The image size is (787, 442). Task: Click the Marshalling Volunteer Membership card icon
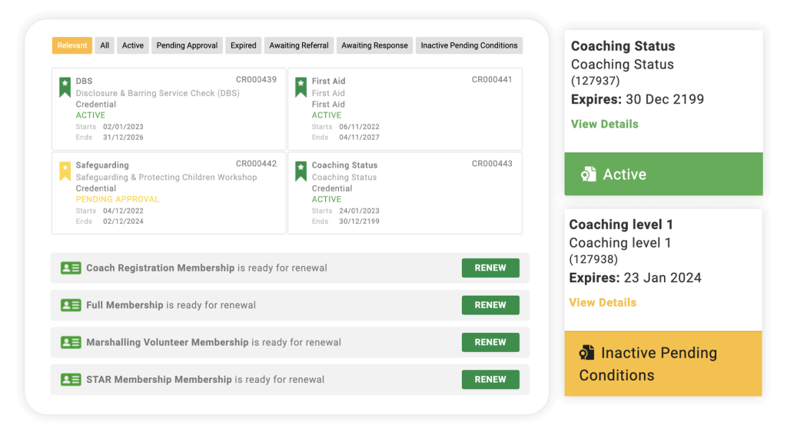[71, 343]
